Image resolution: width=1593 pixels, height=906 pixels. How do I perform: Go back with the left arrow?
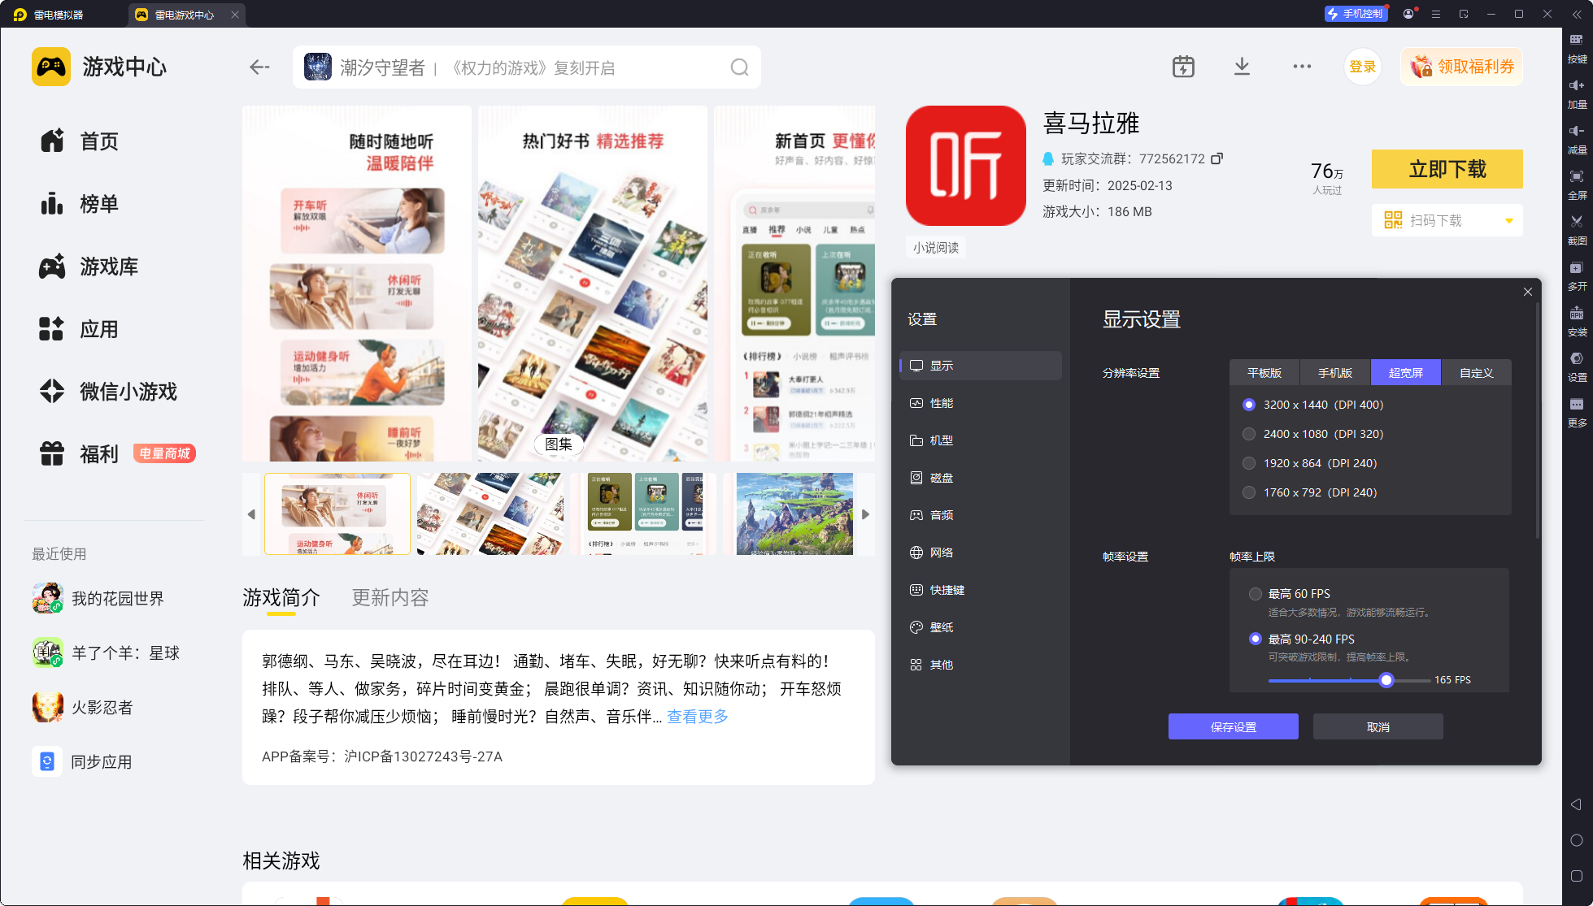coord(259,67)
